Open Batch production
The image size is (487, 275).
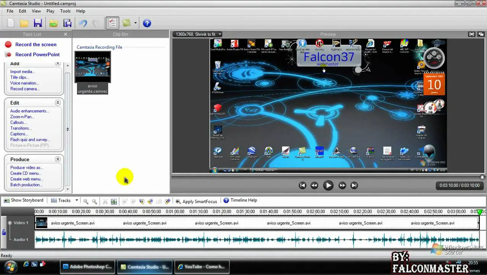[26, 185]
